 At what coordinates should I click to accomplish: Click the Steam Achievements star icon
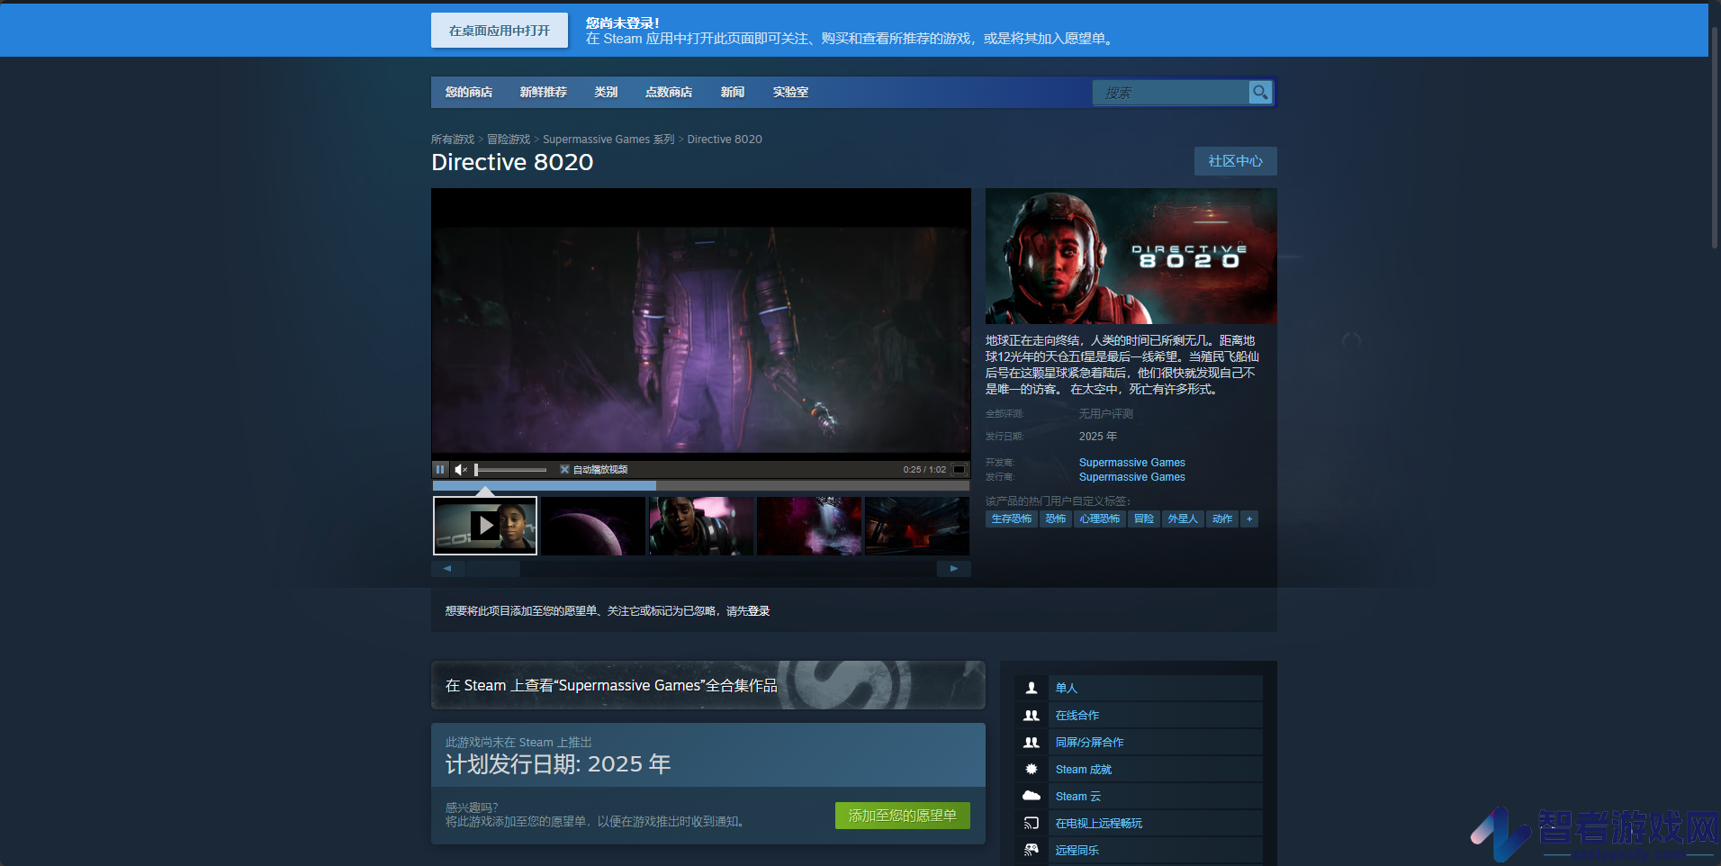pos(1032,769)
